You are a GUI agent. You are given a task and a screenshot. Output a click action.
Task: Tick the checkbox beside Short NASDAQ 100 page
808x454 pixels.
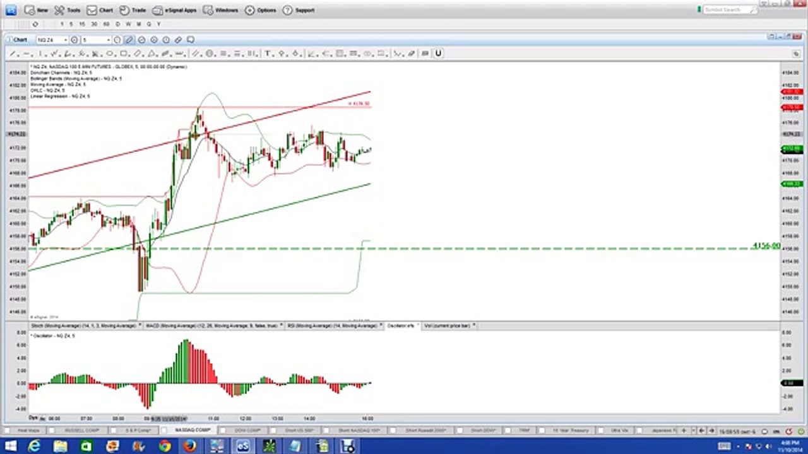click(327, 430)
